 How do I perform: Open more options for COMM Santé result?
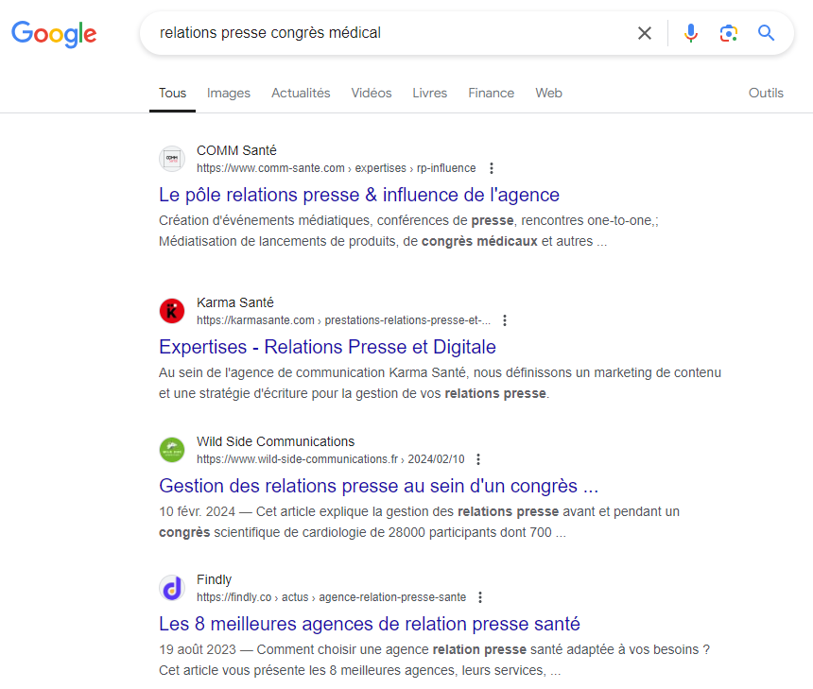click(491, 168)
